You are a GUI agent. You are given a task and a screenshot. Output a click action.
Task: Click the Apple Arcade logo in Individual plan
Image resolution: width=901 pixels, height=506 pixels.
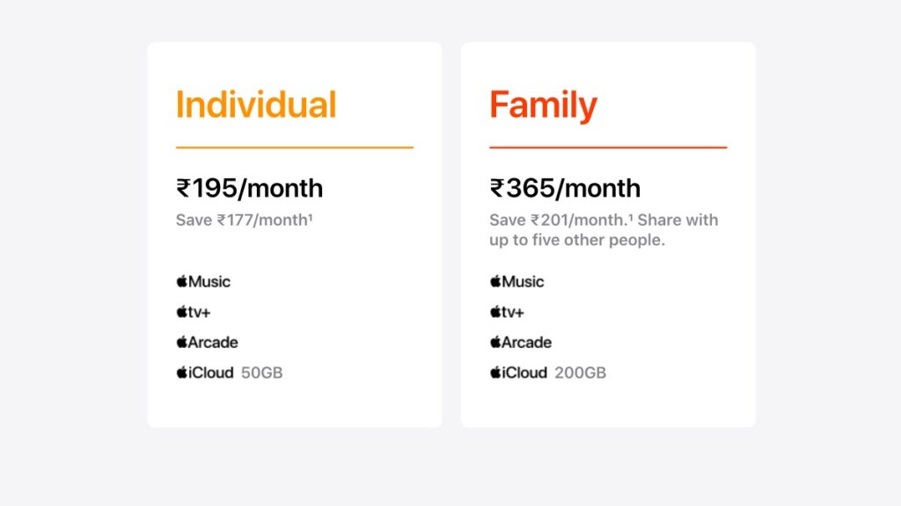207,343
